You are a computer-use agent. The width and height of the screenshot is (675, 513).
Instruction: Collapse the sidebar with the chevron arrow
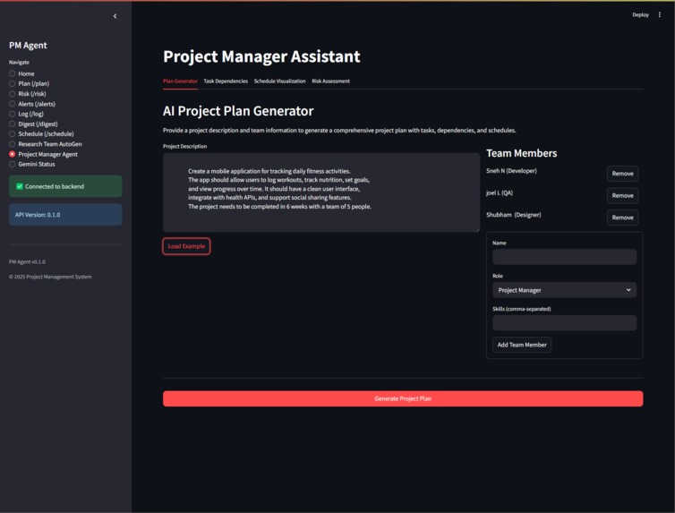tap(115, 16)
